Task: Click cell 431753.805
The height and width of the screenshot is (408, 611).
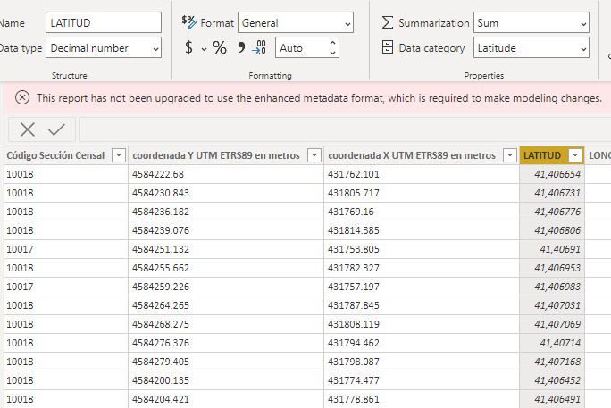Action: click(422, 249)
